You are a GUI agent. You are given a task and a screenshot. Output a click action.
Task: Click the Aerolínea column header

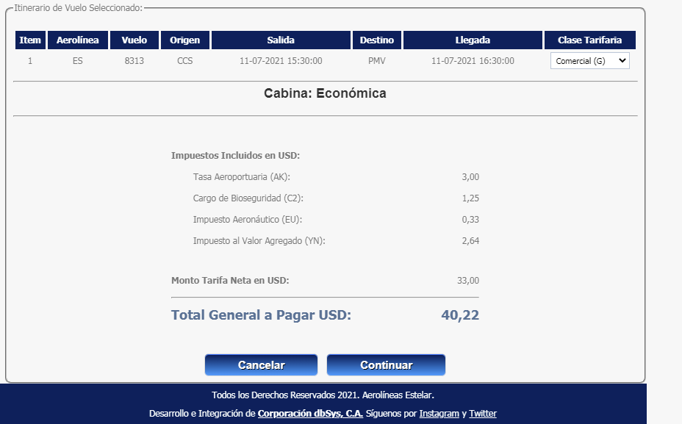click(x=77, y=40)
